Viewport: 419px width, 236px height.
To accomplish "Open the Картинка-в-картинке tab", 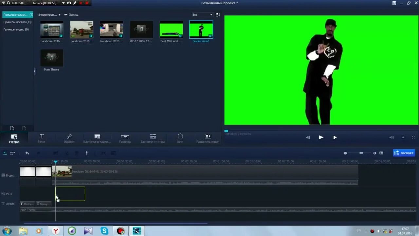I will click(97, 138).
